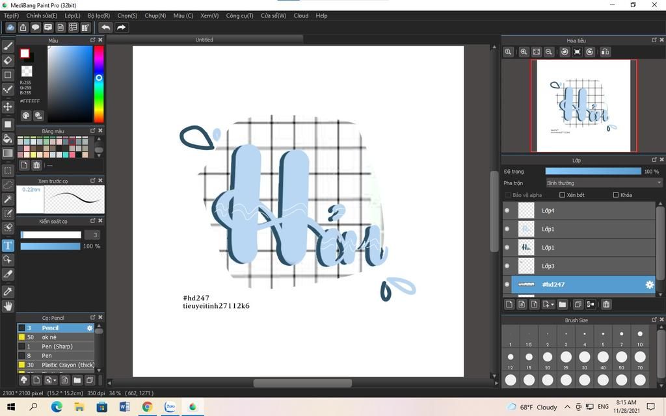Viewport: 666px width, 416px height.
Task: Click the Zoom Out icon in Navigator panel
Action: tap(549, 52)
